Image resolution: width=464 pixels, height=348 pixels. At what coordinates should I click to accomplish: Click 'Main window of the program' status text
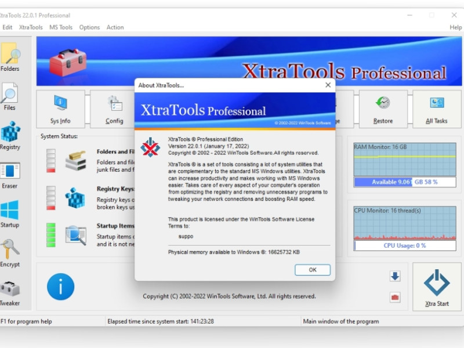[341, 321]
